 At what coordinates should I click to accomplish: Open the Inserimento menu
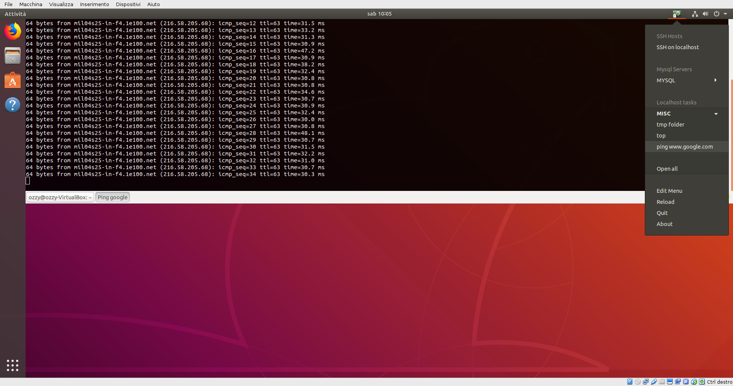tap(95, 4)
